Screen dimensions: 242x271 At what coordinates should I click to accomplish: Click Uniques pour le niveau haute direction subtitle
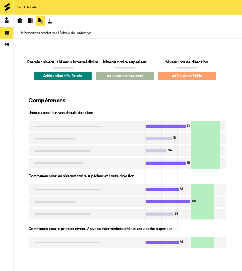tap(61, 113)
